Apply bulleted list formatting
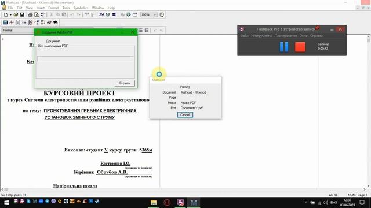 (x=140, y=30)
